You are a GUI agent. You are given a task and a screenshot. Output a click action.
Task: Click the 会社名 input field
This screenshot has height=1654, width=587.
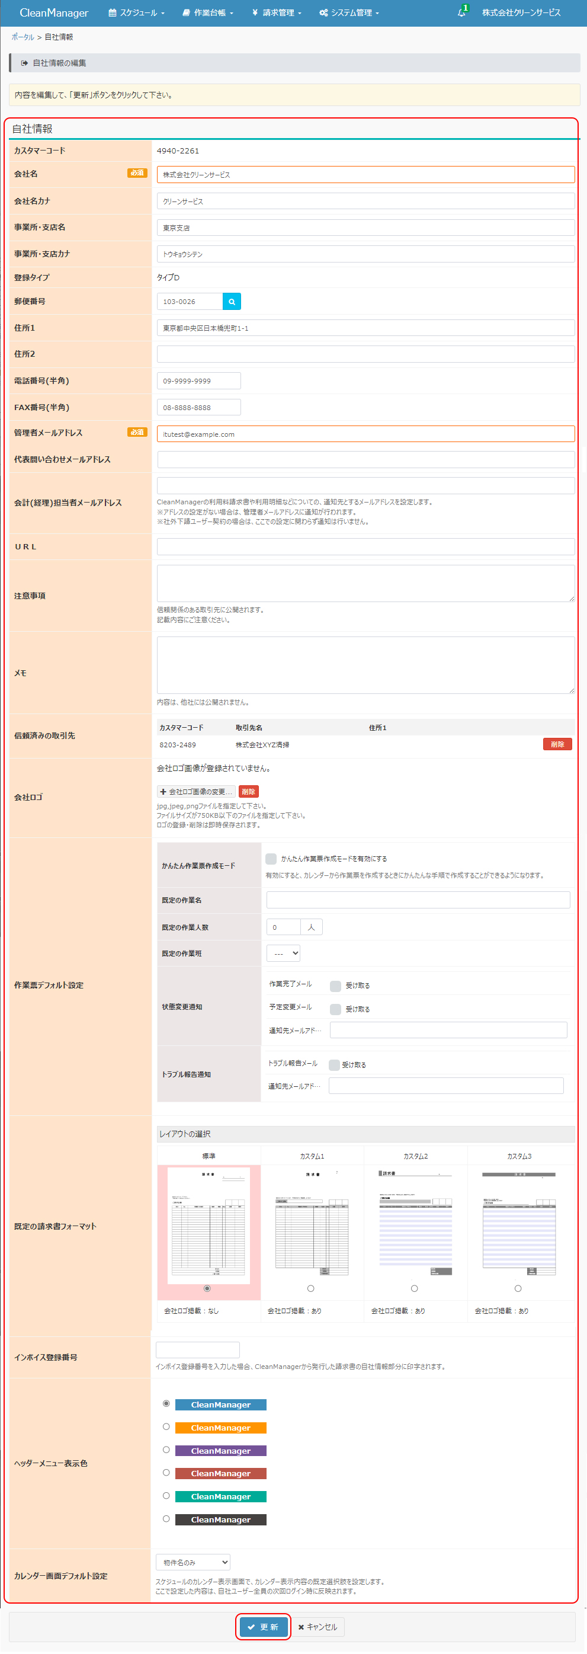(x=365, y=175)
